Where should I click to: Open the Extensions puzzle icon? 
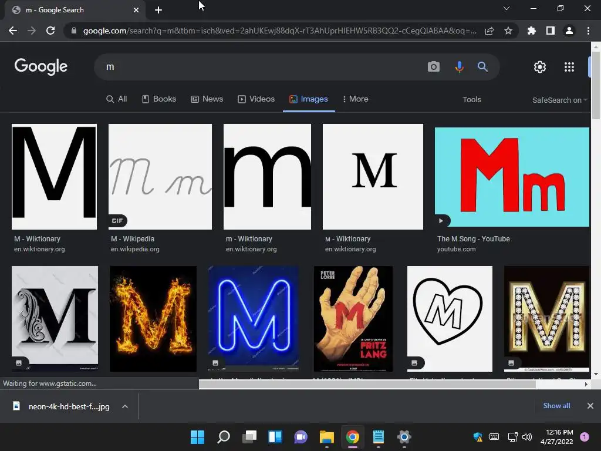531,31
